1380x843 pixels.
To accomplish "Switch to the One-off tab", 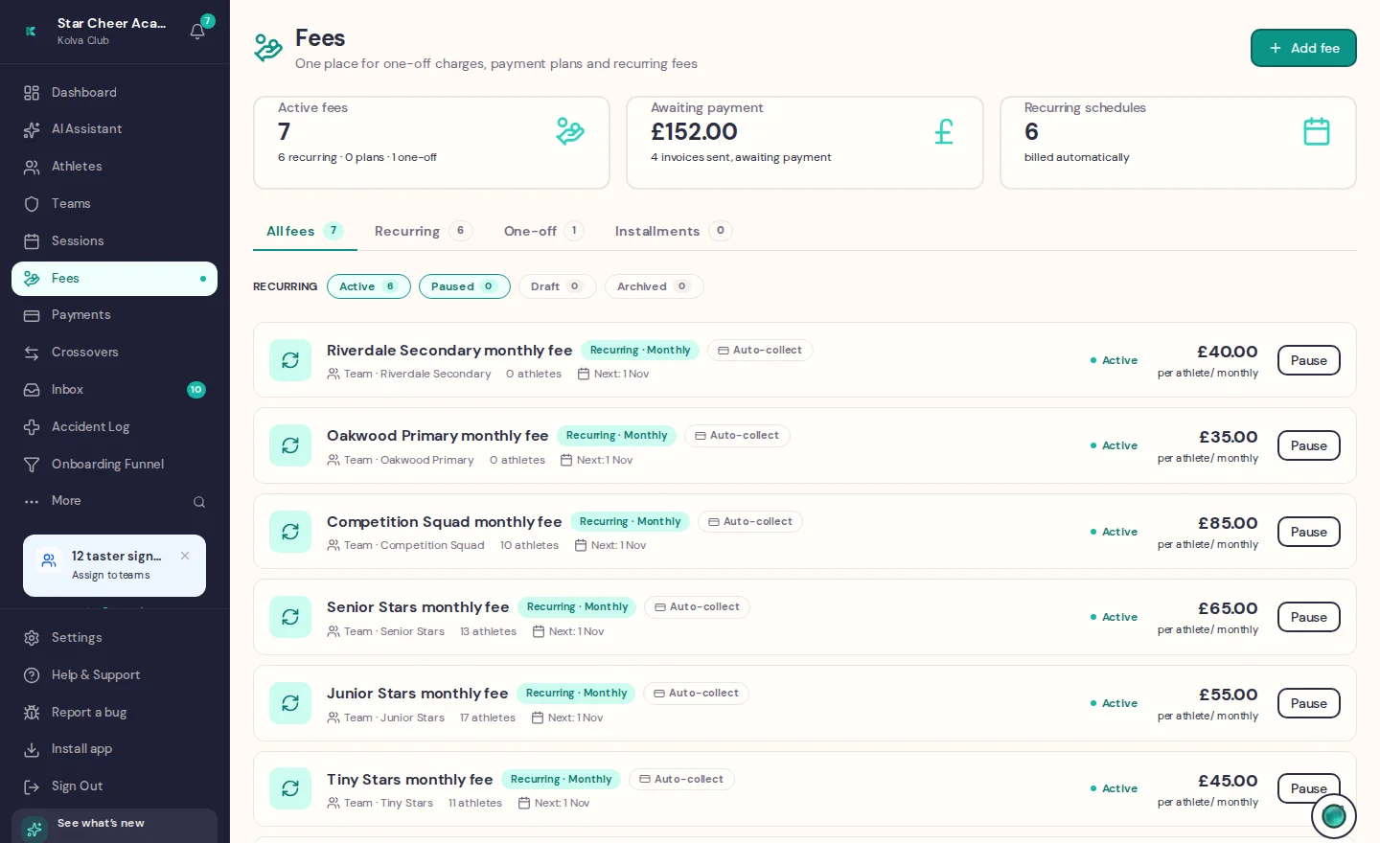I will [x=544, y=231].
